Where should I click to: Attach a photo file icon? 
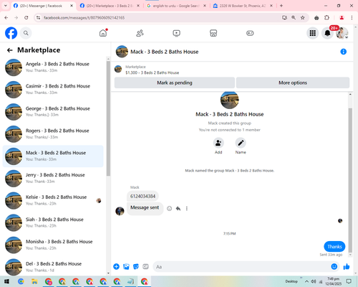(x=126, y=266)
